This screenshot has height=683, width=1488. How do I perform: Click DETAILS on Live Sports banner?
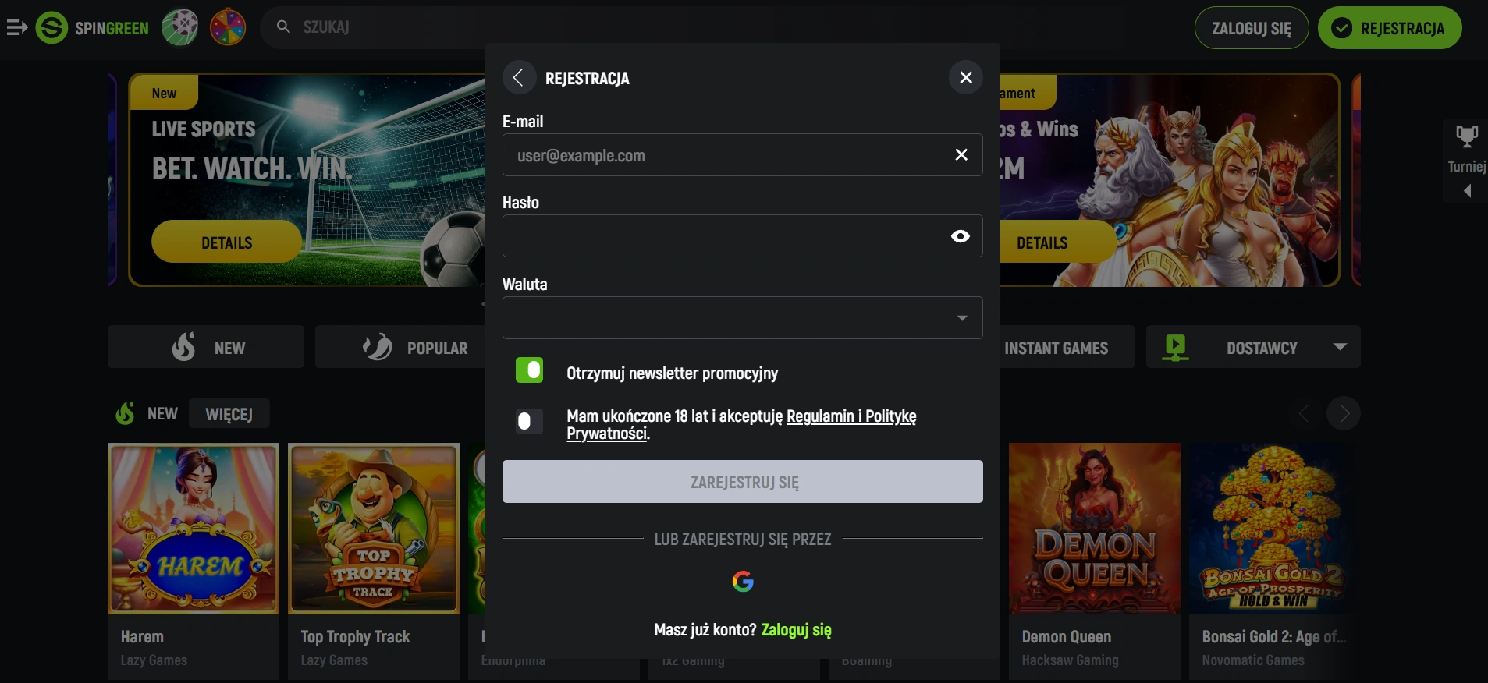[x=226, y=242]
